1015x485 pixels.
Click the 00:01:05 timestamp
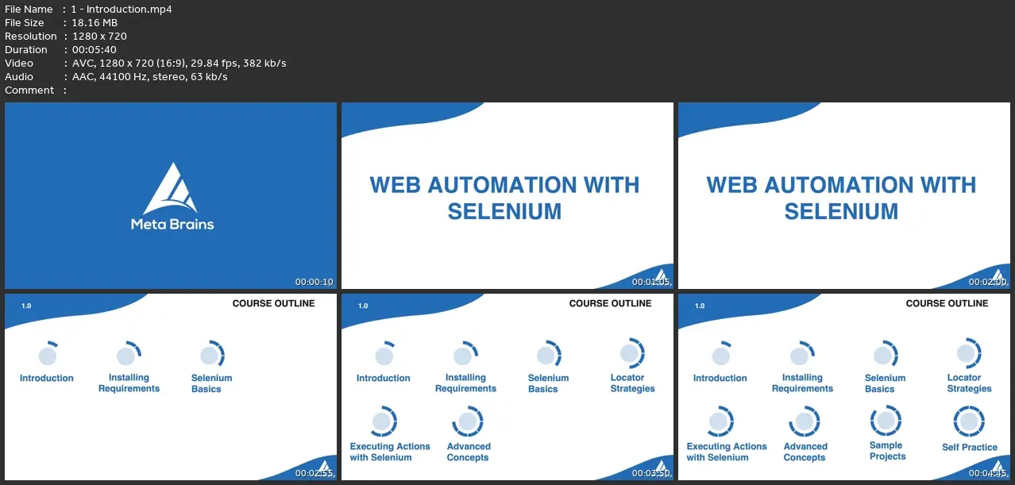(651, 282)
